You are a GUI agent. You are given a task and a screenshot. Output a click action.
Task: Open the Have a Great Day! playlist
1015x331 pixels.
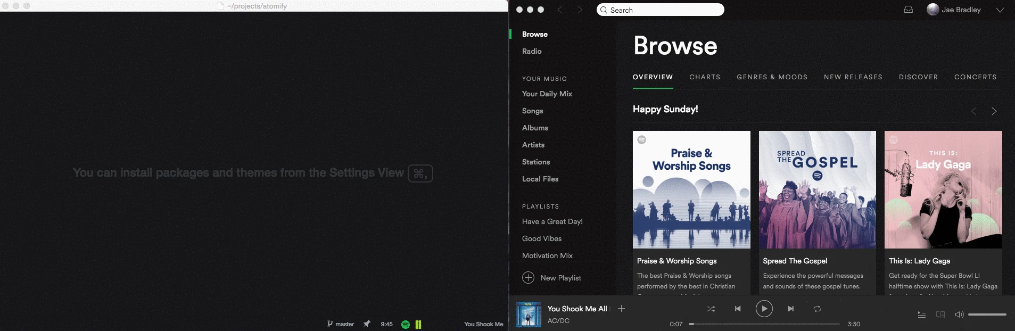[552, 221]
